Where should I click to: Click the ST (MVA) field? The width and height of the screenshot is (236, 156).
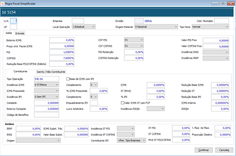click(156, 91)
